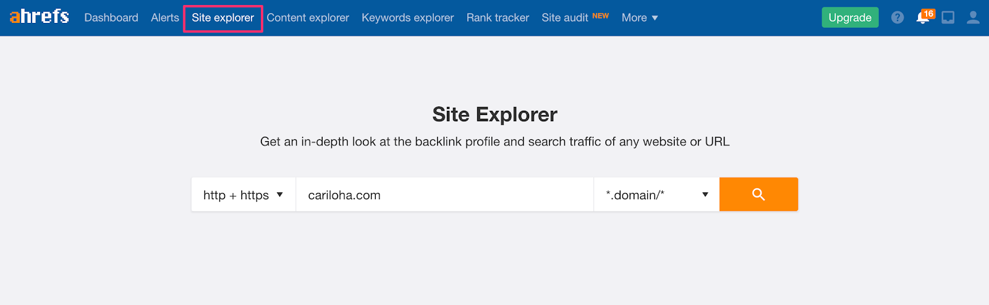This screenshot has height=305, width=989.
Task: Open Site audit NEW section
Action: pyautogui.click(x=575, y=18)
